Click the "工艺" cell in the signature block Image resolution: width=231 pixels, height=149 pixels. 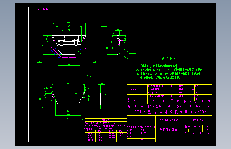point(144,133)
